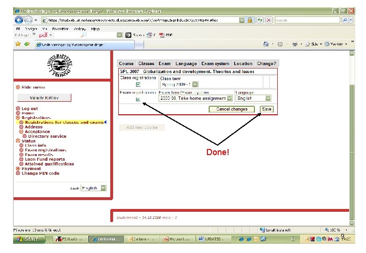Click the Cancel changes button
Image resolution: width=366 pixels, height=253 pixels.
point(231,109)
